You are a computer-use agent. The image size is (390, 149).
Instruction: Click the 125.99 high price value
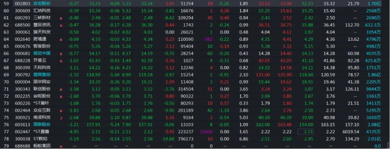click(285, 75)
